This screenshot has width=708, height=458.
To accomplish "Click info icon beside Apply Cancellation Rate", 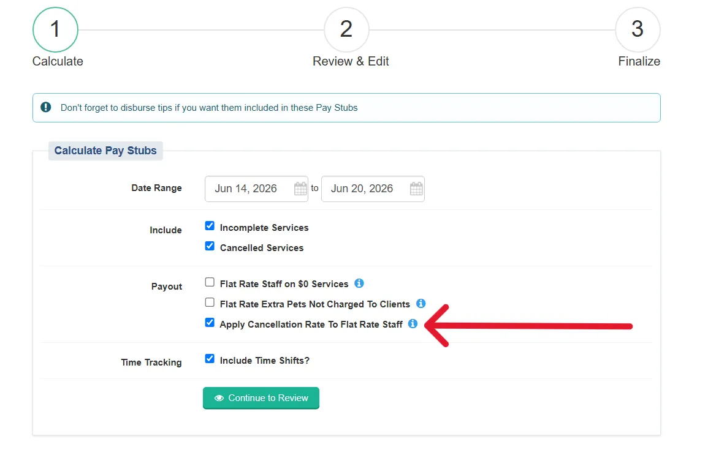I will pos(413,324).
